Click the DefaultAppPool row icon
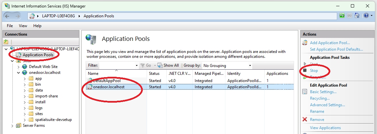The image size is (377, 134). pos(90,81)
